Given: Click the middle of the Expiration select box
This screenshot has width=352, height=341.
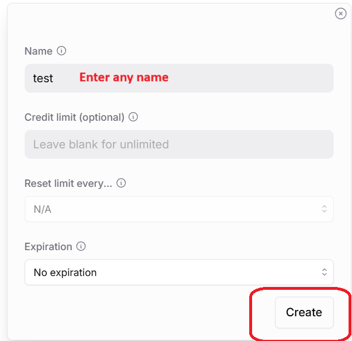Looking at the screenshot, I should pyautogui.click(x=179, y=273).
